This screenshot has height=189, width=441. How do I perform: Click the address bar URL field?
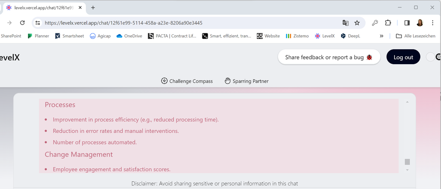[x=190, y=23]
